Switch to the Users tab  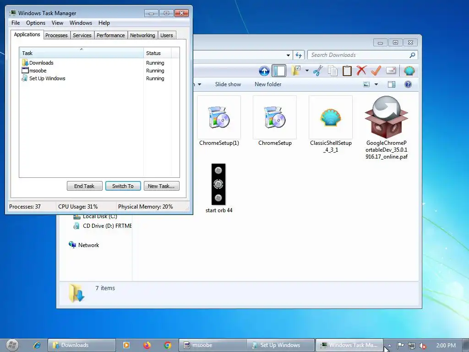(167, 35)
